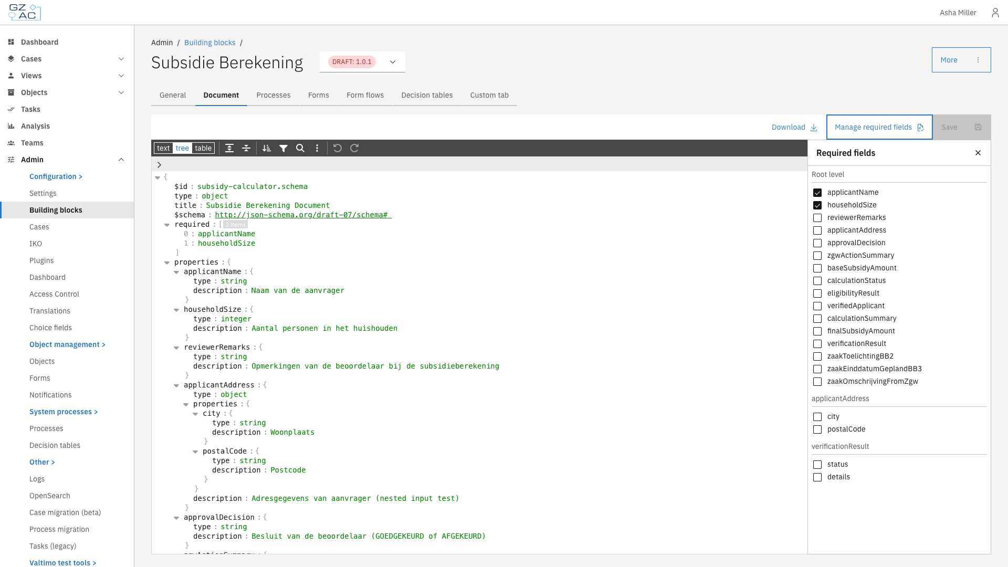Open Access Control in sidebar
The width and height of the screenshot is (1008, 567).
coord(54,294)
